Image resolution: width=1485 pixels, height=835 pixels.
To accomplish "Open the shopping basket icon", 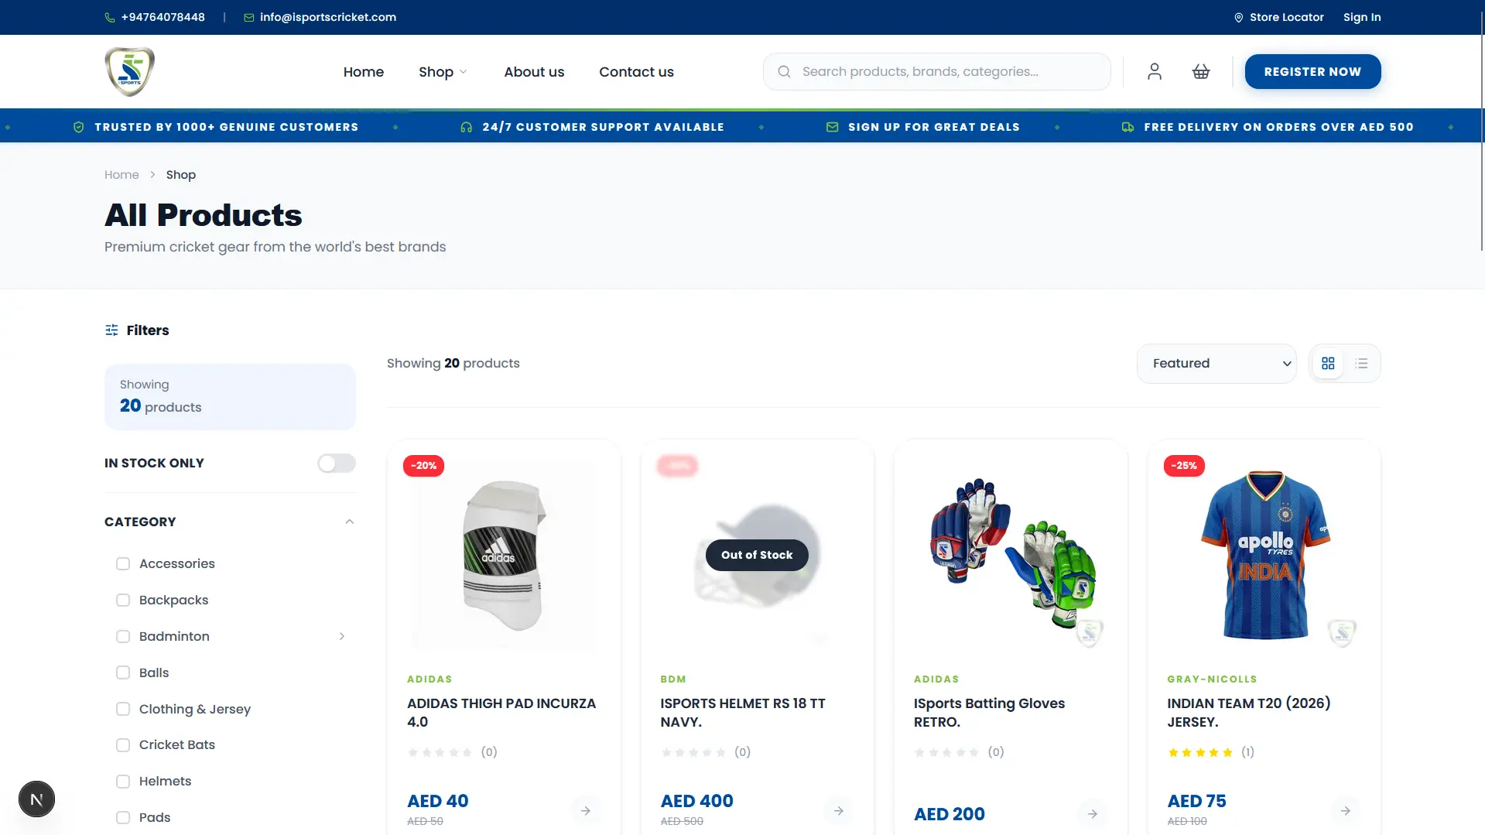I will tap(1201, 71).
